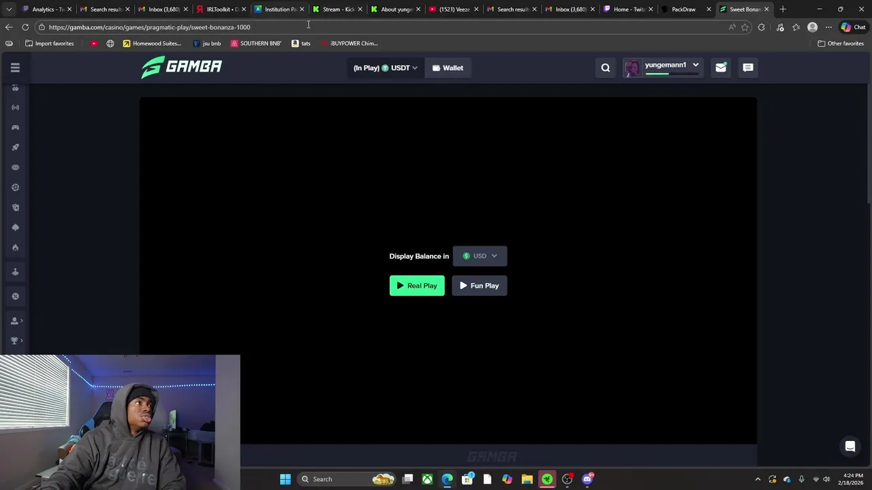Open the flame hot games sidebar icon

pyautogui.click(x=15, y=248)
